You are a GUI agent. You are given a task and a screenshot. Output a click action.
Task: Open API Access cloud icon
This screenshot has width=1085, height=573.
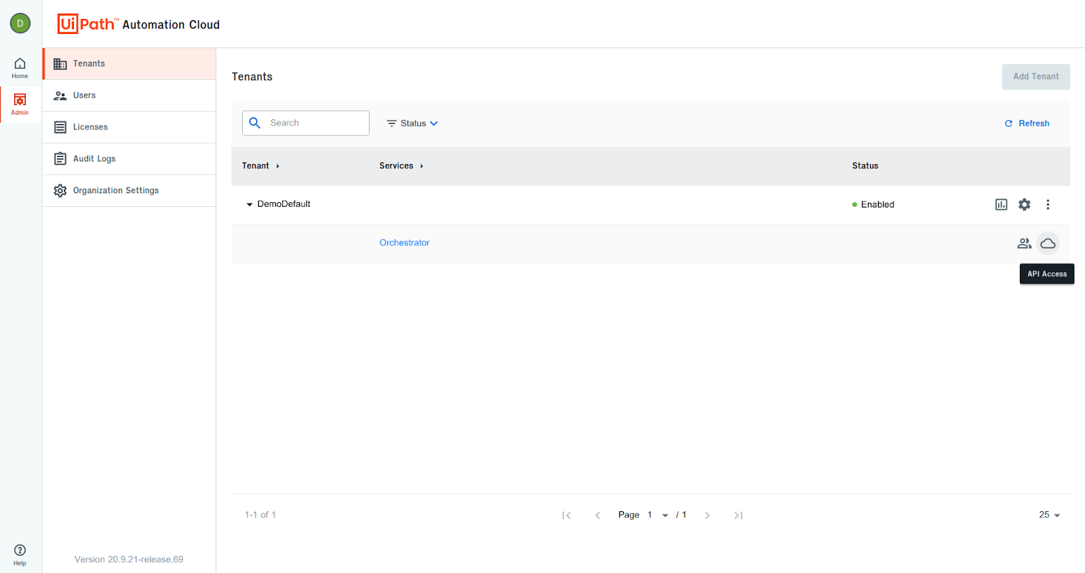[1048, 243]
